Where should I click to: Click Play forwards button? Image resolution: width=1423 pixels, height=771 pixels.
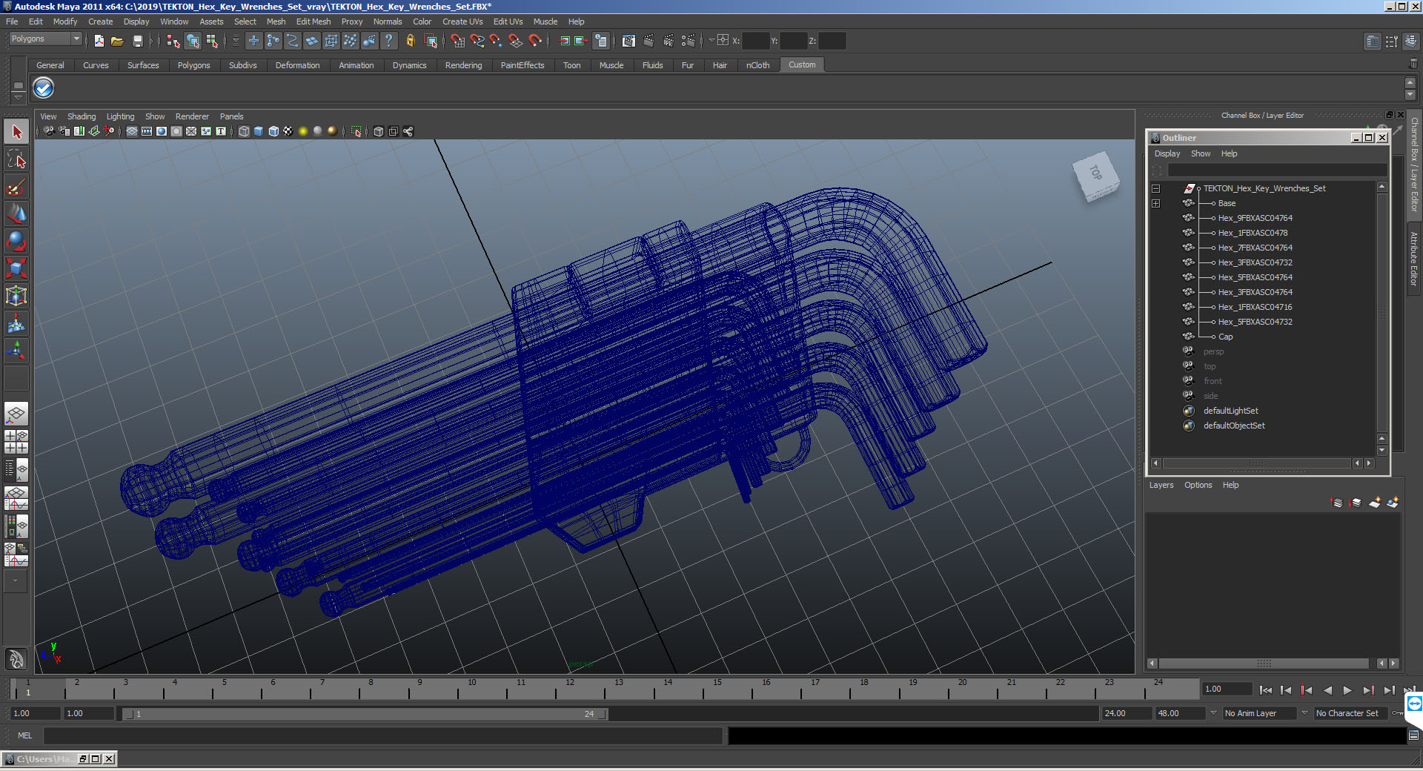coord(1347,689)
